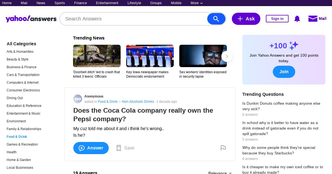
Task: Click the Sign in button
Action: coord(277,19)
